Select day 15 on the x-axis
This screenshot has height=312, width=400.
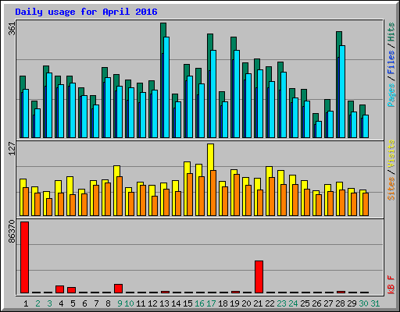tap(187, 303)
